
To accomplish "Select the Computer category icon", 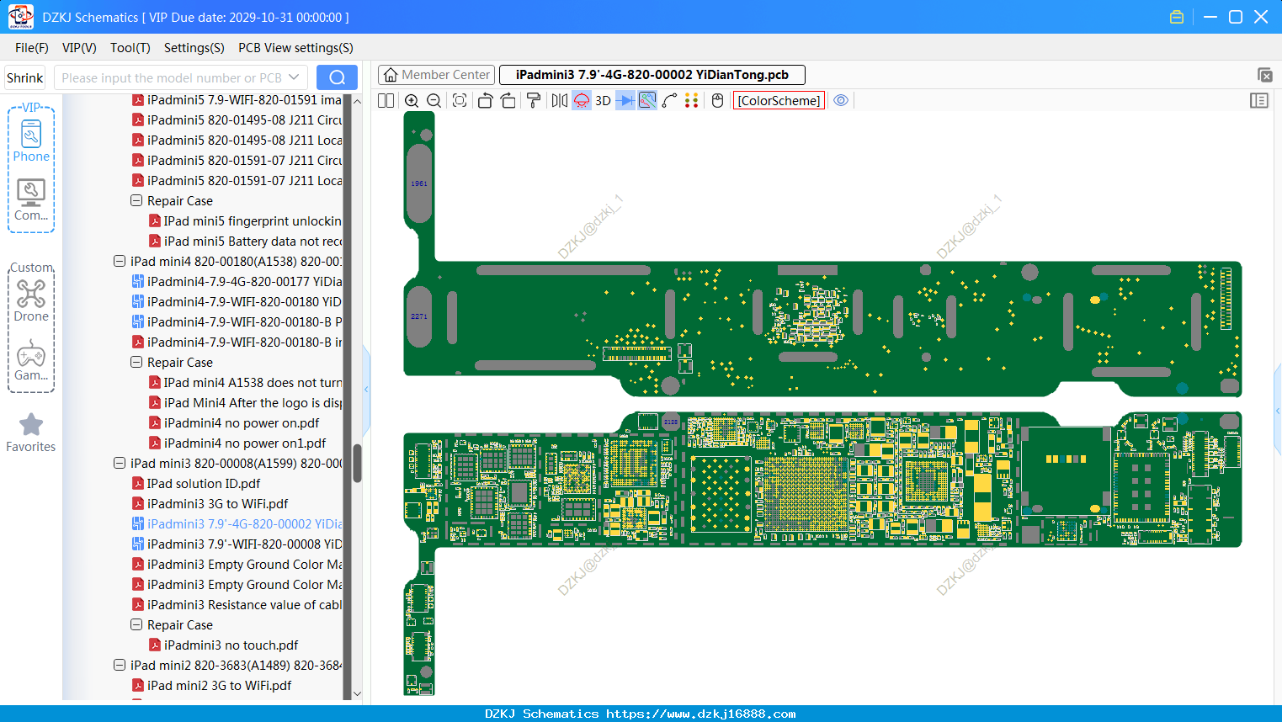I will (x=31, y=199).
